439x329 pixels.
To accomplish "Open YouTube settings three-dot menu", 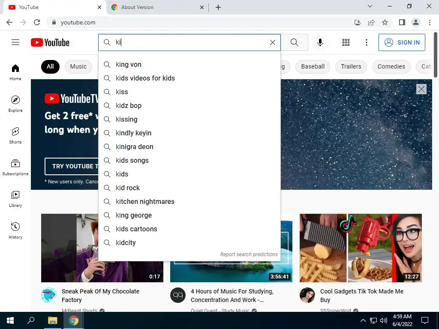I will (366, 42).
